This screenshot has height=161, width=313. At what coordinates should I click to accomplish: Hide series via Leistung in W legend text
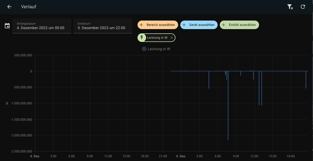[x=159, y=49]
